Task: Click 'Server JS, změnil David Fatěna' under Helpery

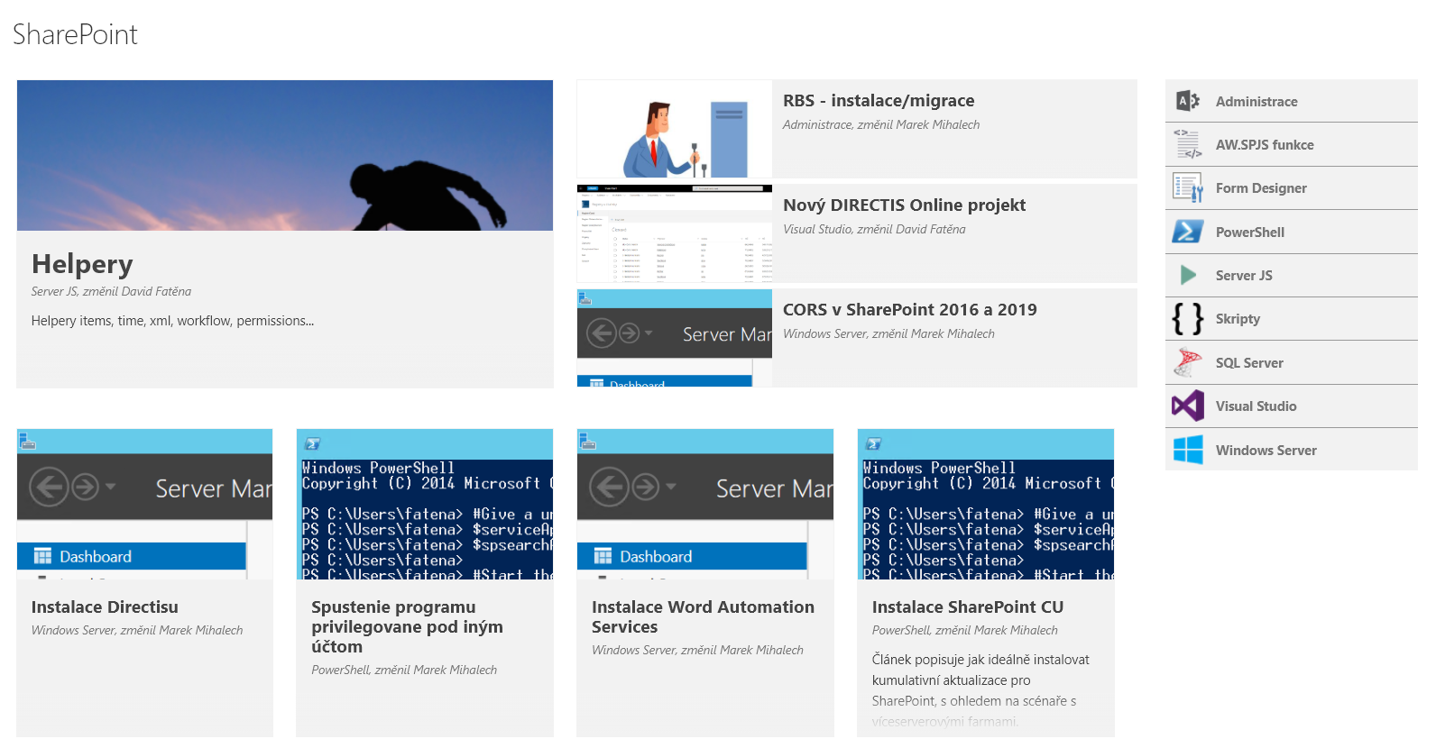Action: [x=111, y=292]
